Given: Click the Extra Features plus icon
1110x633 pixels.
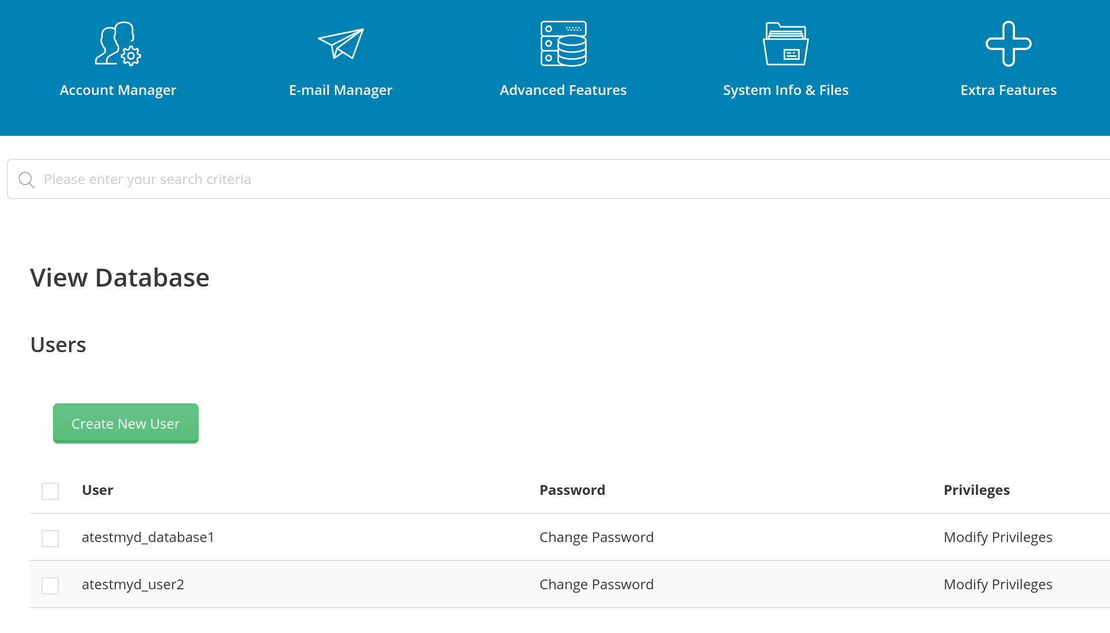Looking at the screenshot, I should click(1008, 44).
